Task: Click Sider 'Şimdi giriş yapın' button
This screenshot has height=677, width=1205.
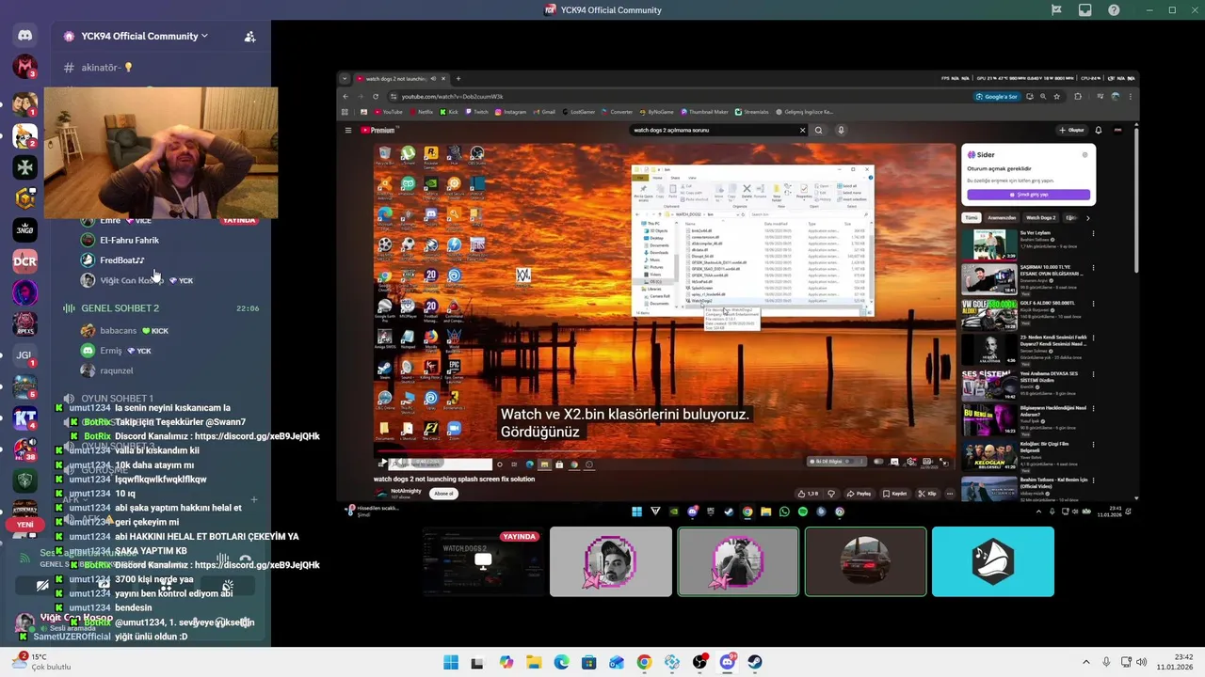Action: [x=1028, y=195]
